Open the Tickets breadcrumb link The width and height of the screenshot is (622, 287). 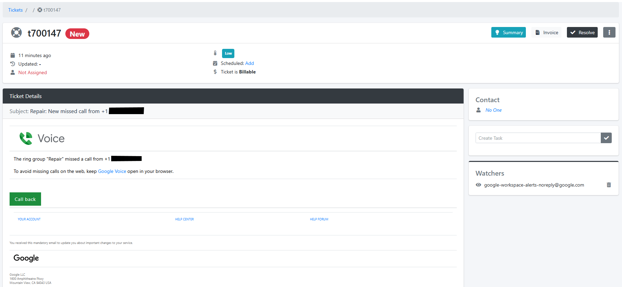15,10
